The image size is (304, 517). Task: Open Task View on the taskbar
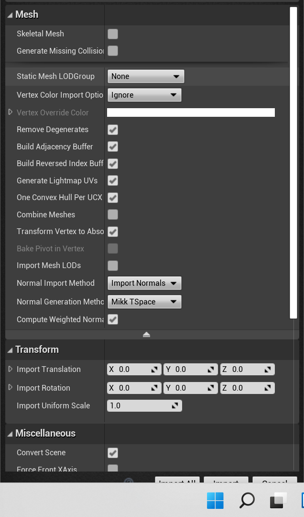(278, 501)
